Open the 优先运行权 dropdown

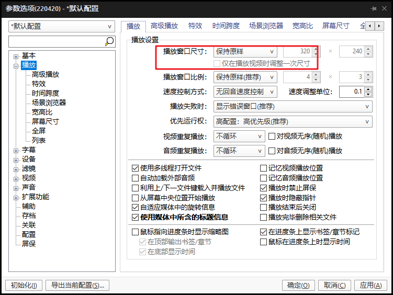[x=293, y=122]
